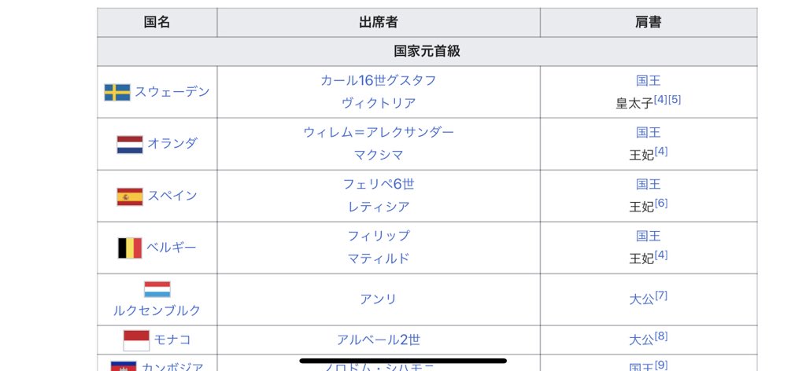The width and height of the screenshot is (806, 371).
Task: Open footnote [6] next to 王妃
Action: (660, 203)
